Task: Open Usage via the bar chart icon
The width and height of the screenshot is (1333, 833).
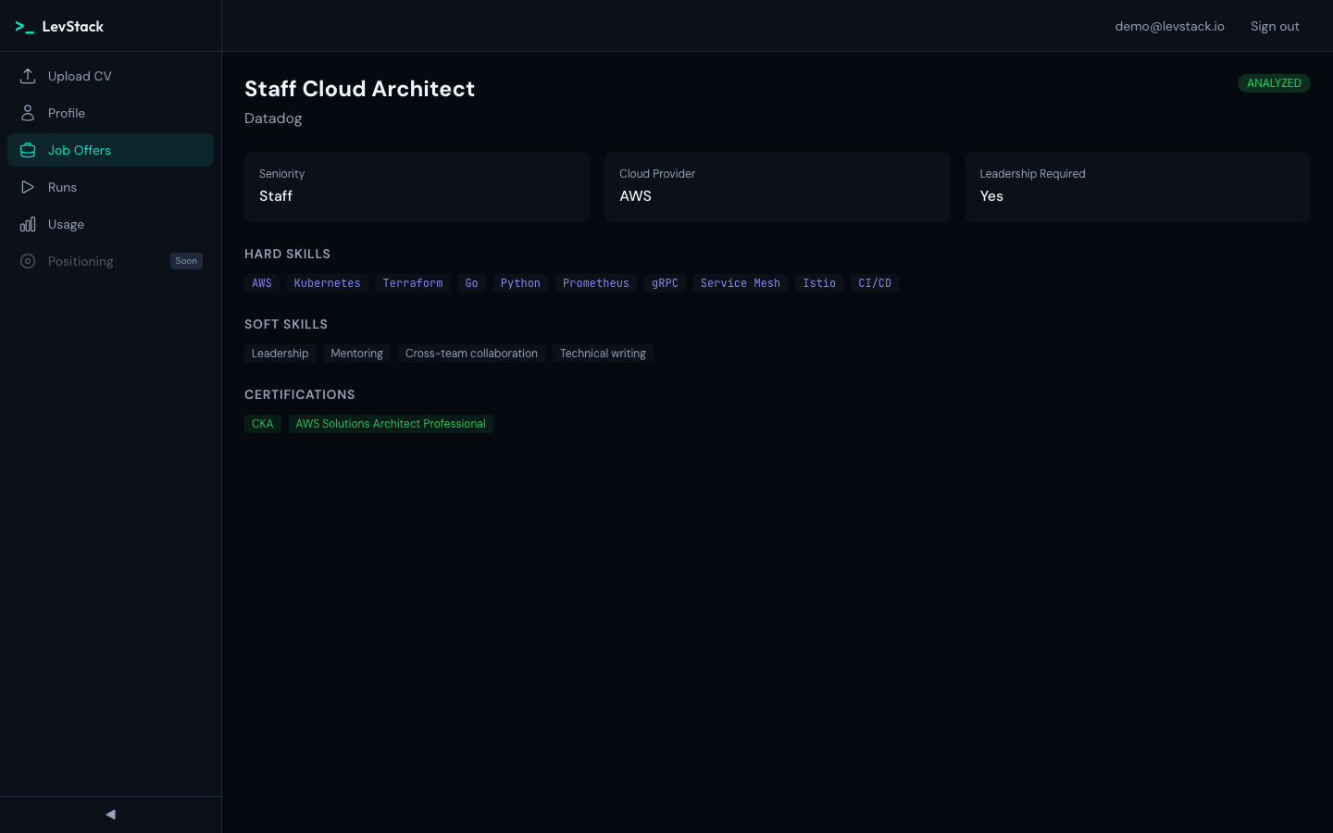Action: click(x=28, y=224)
